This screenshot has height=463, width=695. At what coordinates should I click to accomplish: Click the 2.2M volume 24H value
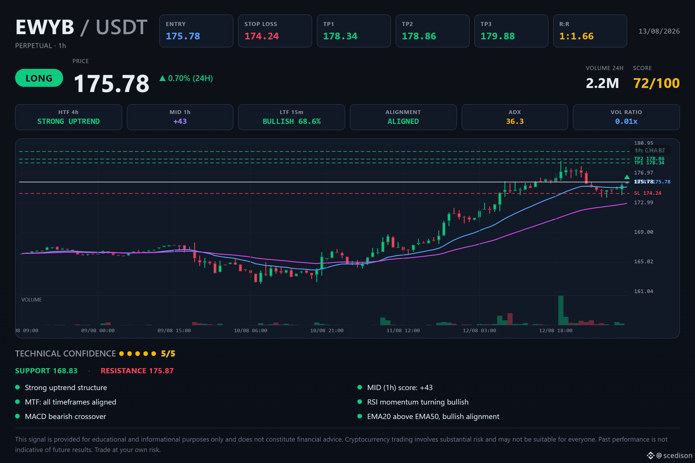pos(602,83)
